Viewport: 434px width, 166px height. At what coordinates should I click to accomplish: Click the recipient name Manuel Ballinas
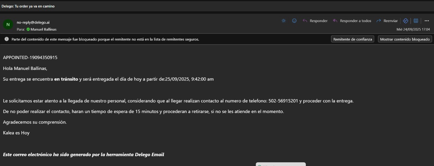(x=43, y=30)
